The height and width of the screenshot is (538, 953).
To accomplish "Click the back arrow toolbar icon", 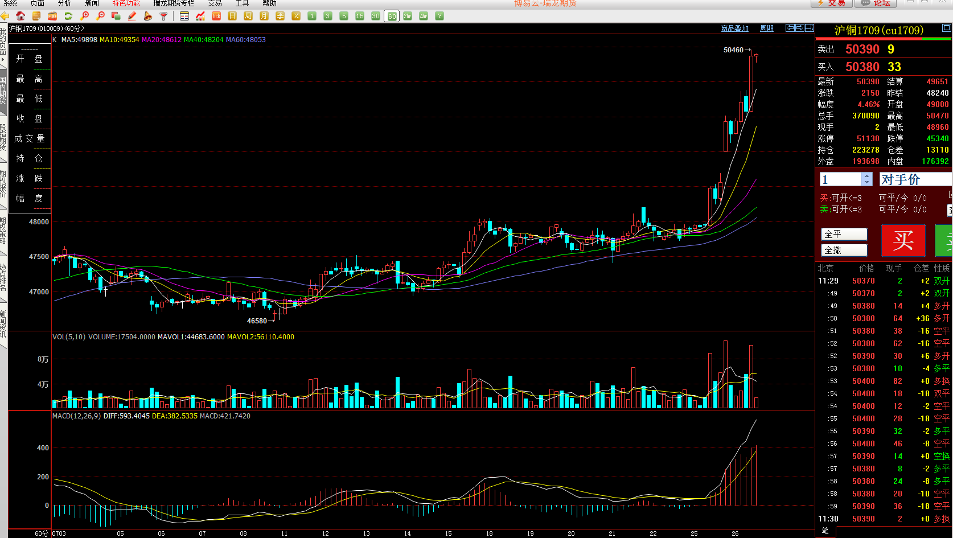I will pos(5,16).
